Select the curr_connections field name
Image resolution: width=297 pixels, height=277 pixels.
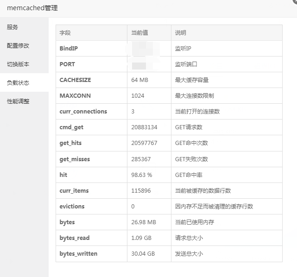[83, 112]
